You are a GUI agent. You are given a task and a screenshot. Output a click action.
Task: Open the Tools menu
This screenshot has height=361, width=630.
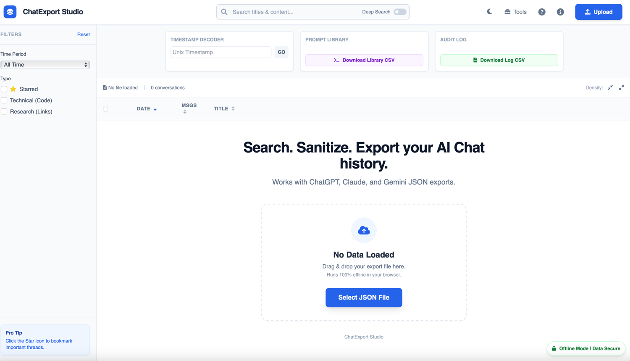click(515, 12)
